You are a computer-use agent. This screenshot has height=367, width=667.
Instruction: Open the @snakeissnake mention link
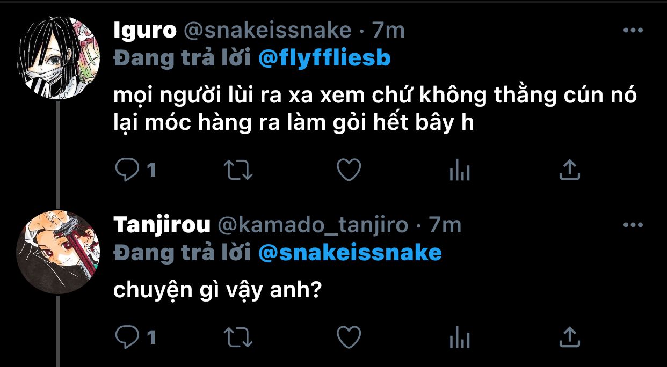point(350,253)
